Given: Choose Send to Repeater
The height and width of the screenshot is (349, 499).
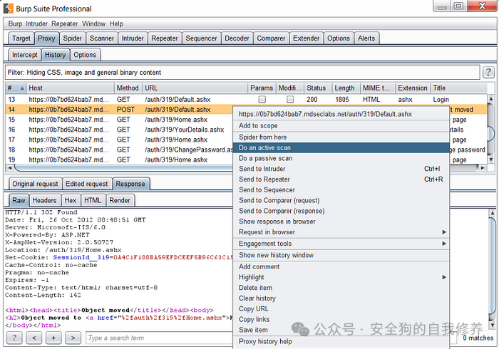Looking at the screenshot, I should 341,179.
